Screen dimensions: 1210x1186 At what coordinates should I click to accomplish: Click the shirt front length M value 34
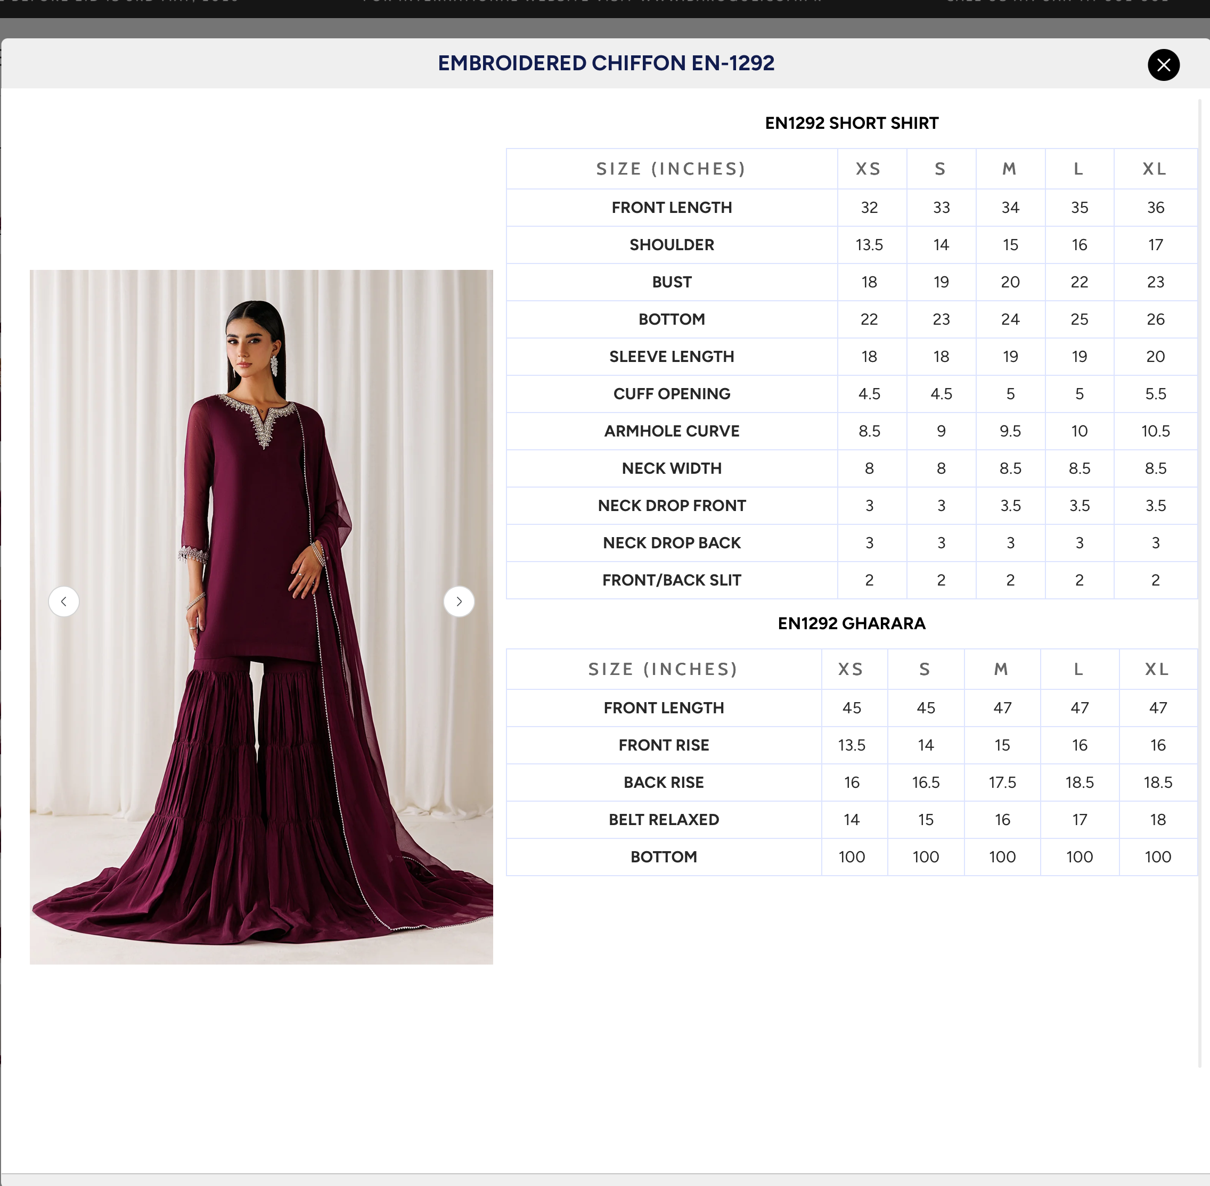[x=1010, y=208]
